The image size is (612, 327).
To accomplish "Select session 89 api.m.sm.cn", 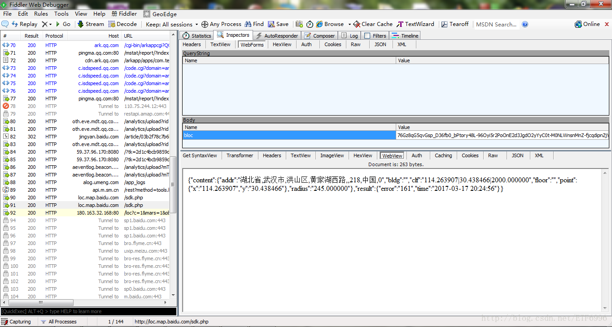I will [85, 190].
